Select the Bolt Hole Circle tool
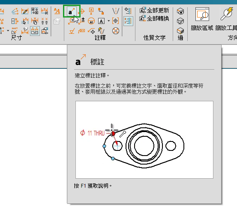237x209 pixels. [x=116, y=31]
